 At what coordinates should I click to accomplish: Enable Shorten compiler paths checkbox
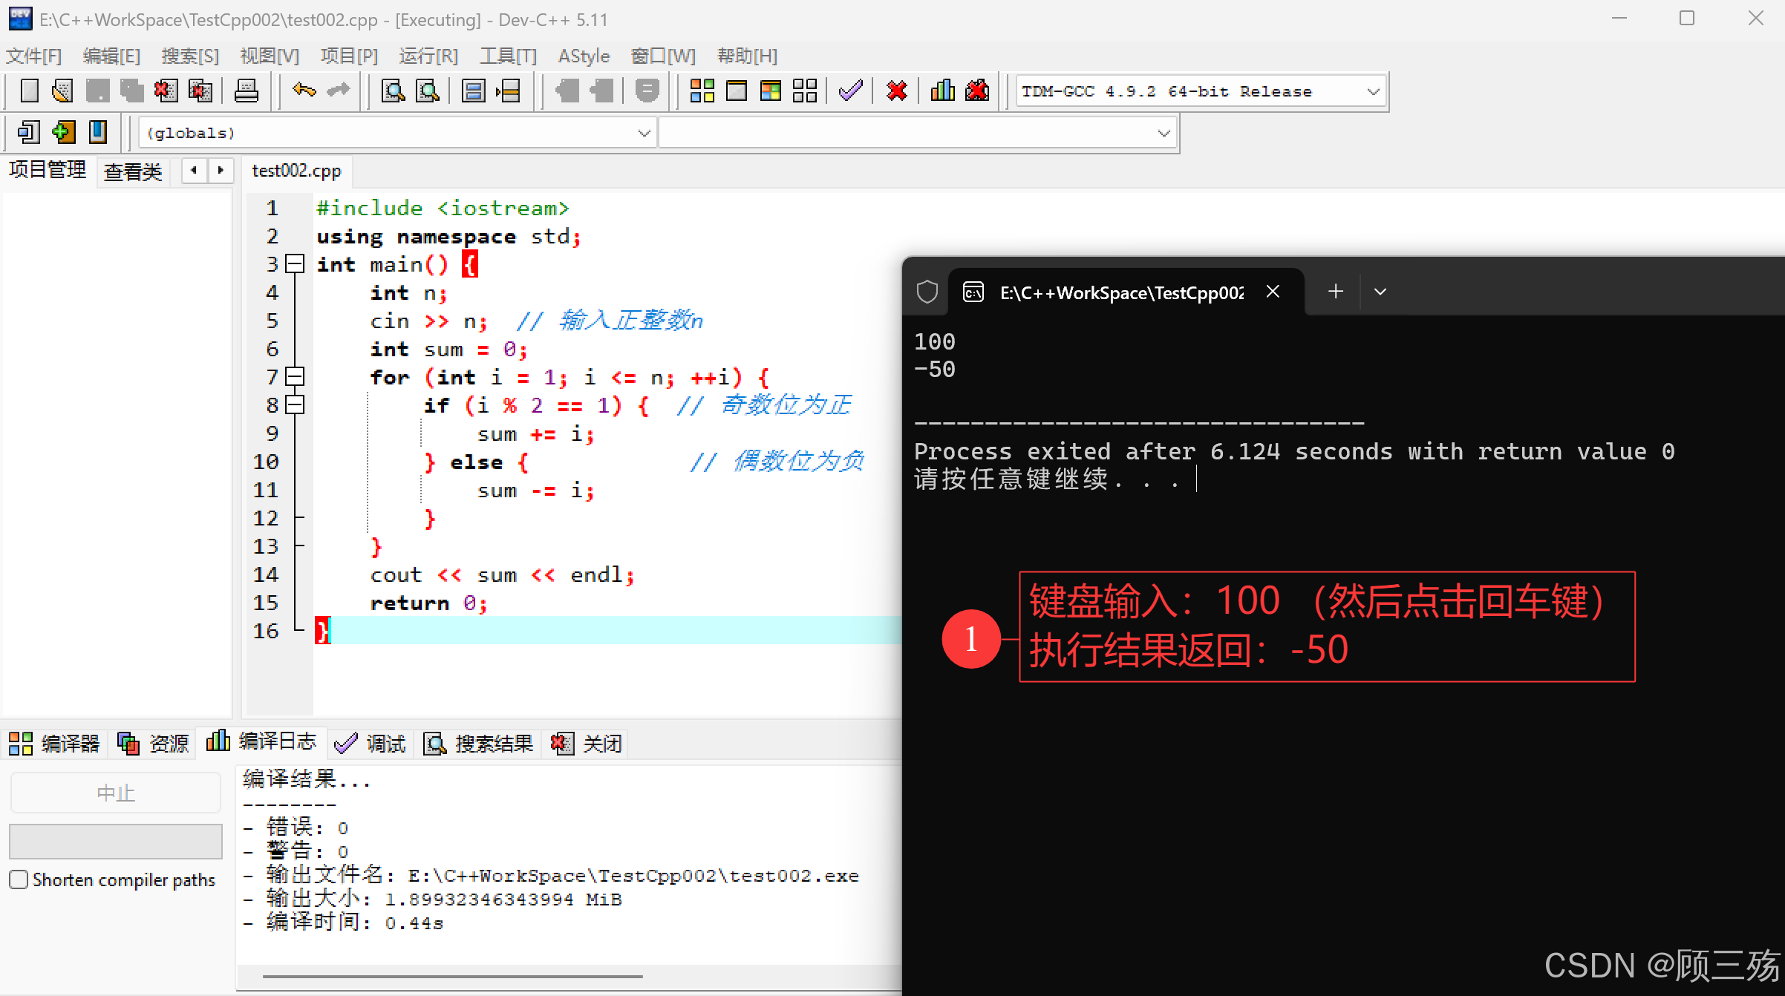click(x=19, y=879)
